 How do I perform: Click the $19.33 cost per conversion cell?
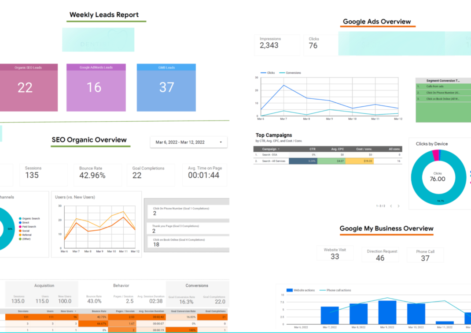(360, 161)
